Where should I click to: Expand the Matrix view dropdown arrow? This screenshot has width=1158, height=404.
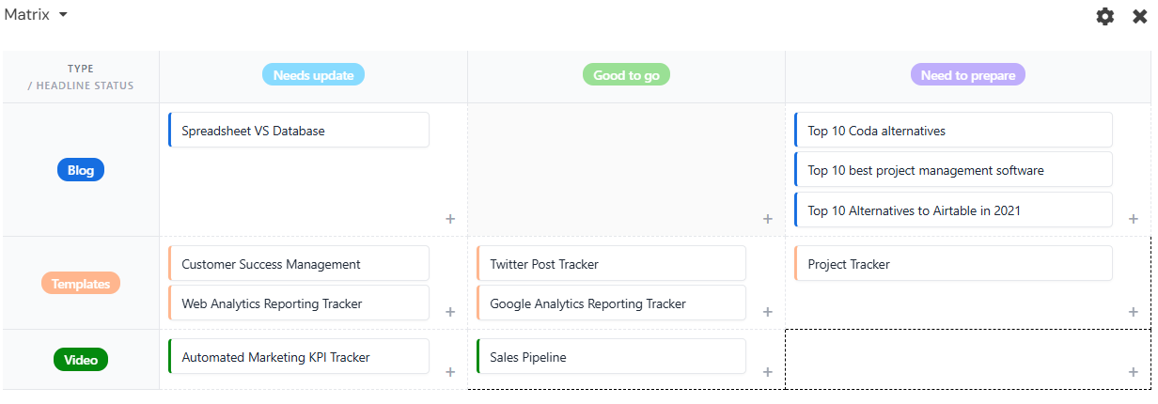coord(63,15)
